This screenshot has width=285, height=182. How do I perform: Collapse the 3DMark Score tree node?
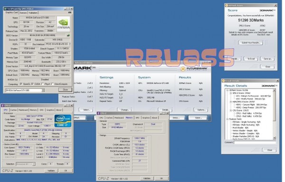[228, 90]
